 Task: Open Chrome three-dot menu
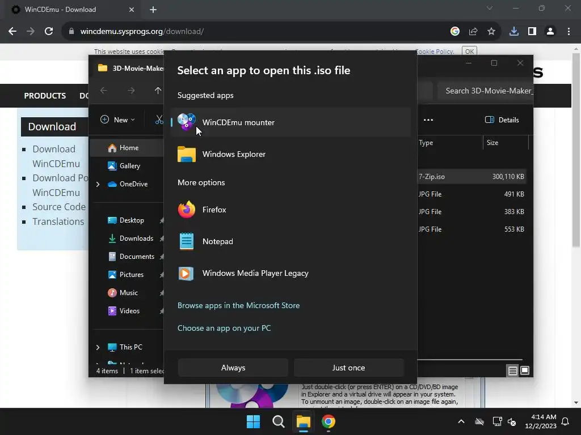(569, 32)
